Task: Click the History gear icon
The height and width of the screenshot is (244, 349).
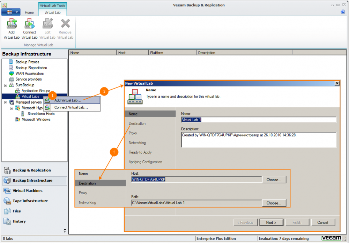Action: pyautogui.click(x=7, y=222)
